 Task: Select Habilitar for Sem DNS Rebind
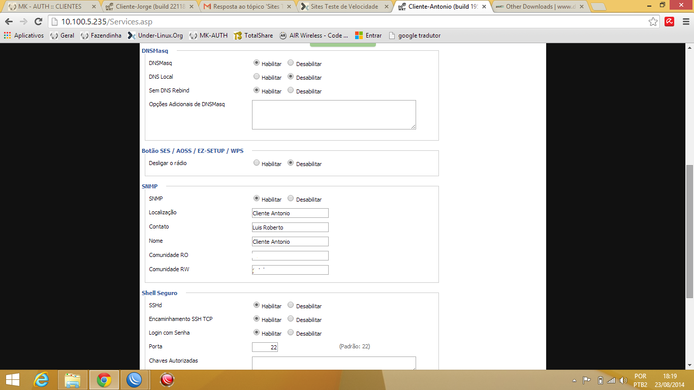pos(257,90)
